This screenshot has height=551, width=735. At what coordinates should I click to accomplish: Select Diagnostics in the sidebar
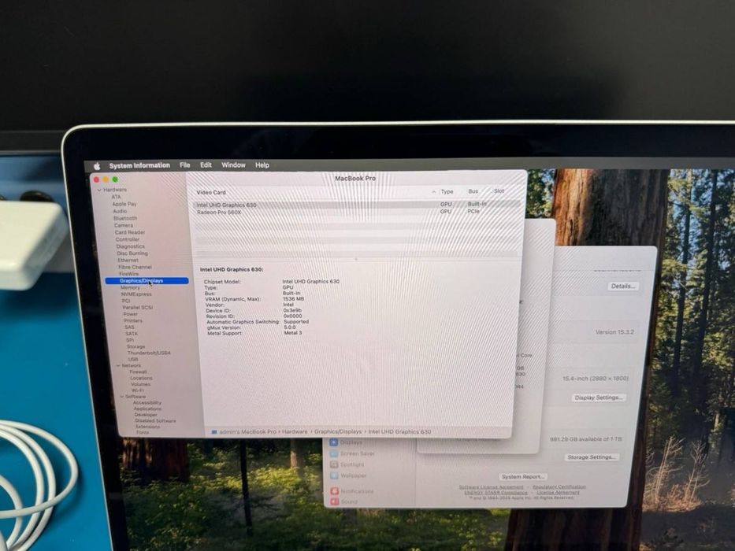pos(130,246)
